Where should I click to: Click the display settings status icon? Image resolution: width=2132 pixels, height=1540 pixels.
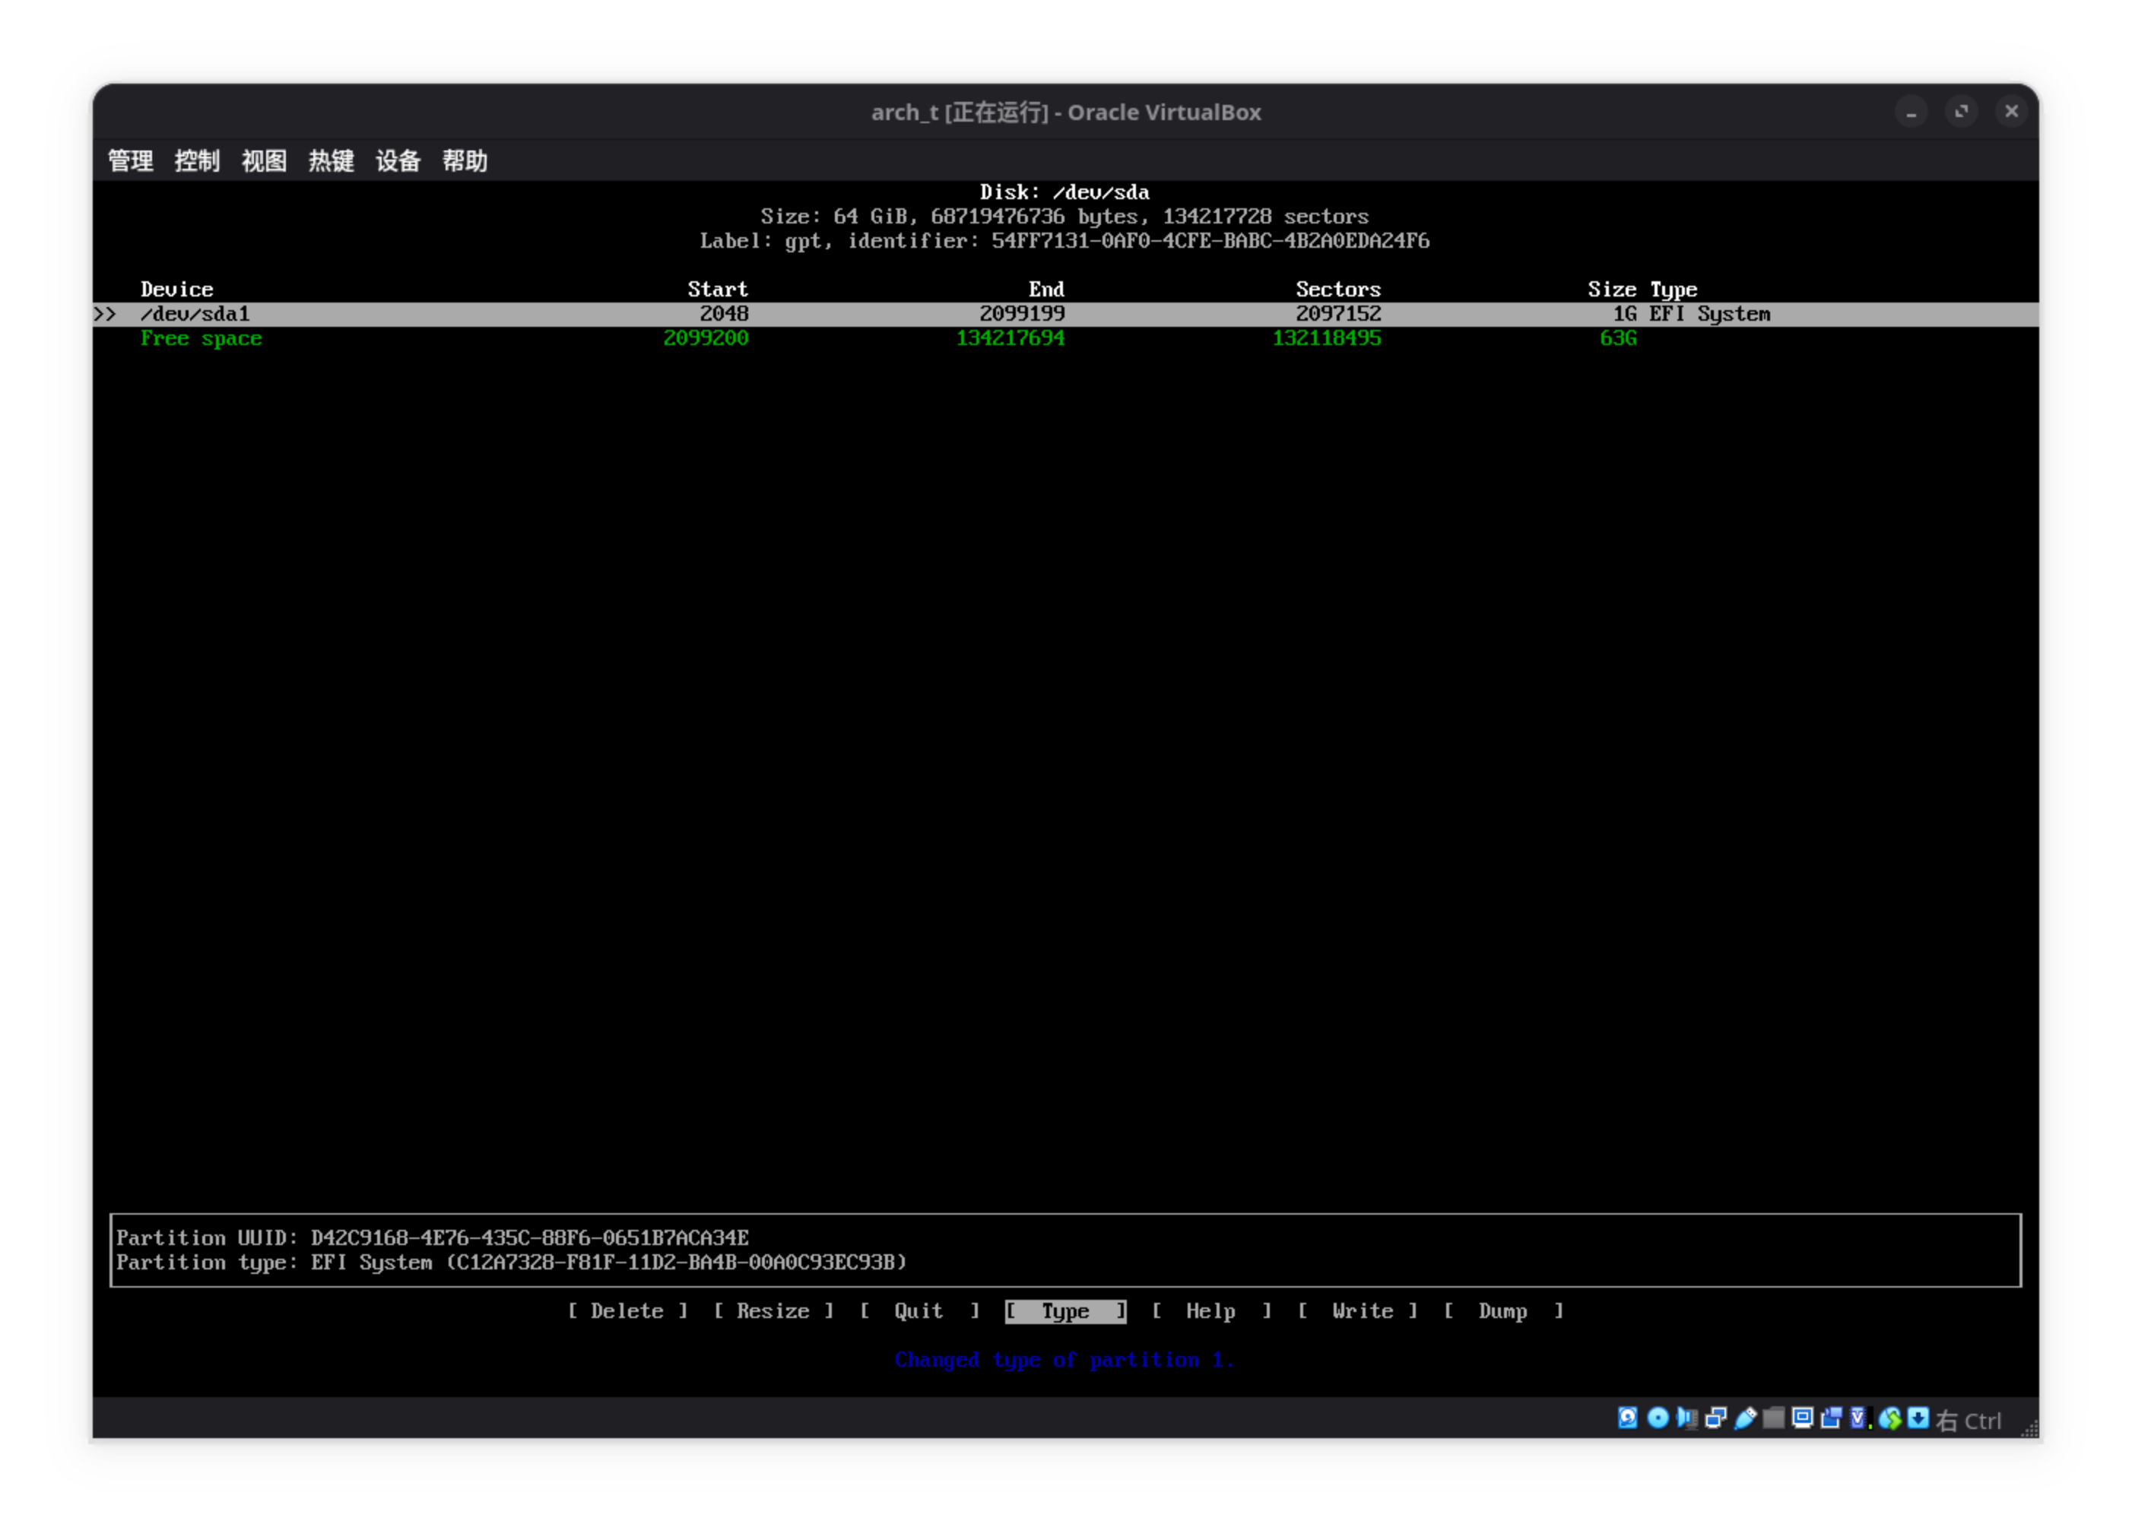coord(1804,1419)
